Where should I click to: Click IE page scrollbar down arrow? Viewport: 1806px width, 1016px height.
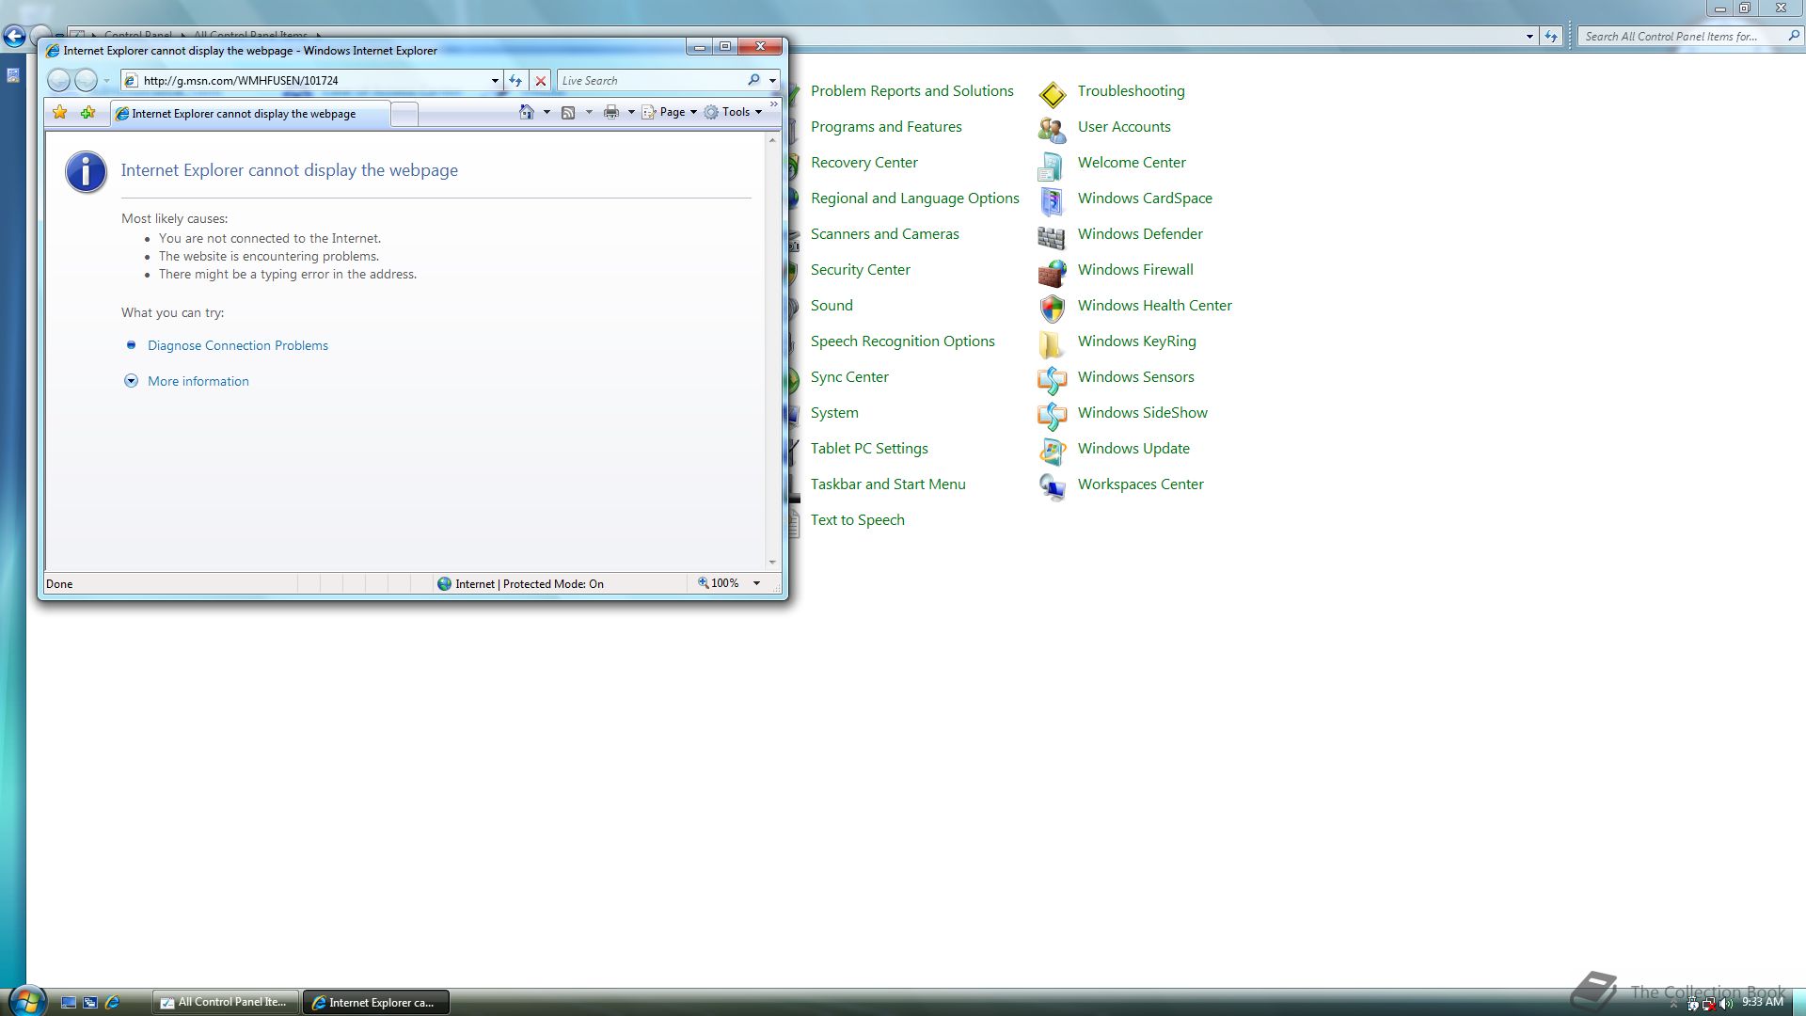click(772, 563)
